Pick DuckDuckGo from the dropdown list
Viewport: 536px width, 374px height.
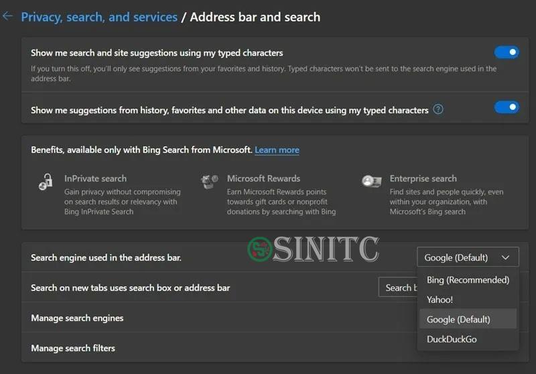click(468, 339)
